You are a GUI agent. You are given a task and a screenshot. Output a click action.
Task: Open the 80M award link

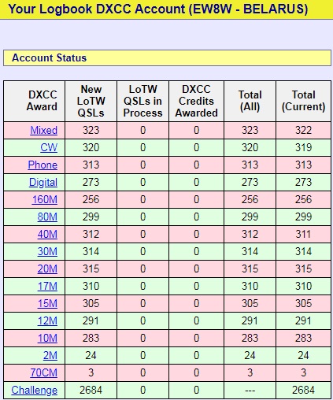(47, 217)
